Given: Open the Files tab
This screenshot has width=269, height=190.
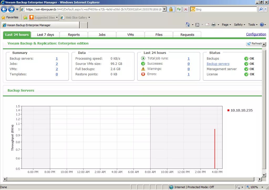Looking at the screenshot, I should click(159, 35).
